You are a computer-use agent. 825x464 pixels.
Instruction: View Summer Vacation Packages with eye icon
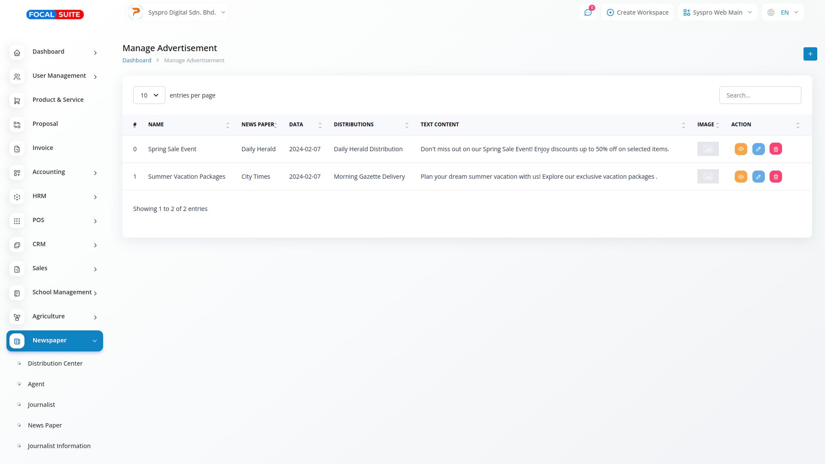pos(741,177)
